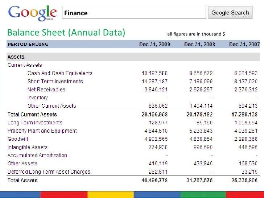Click the Total Assets 2009 value

point(154,180)
